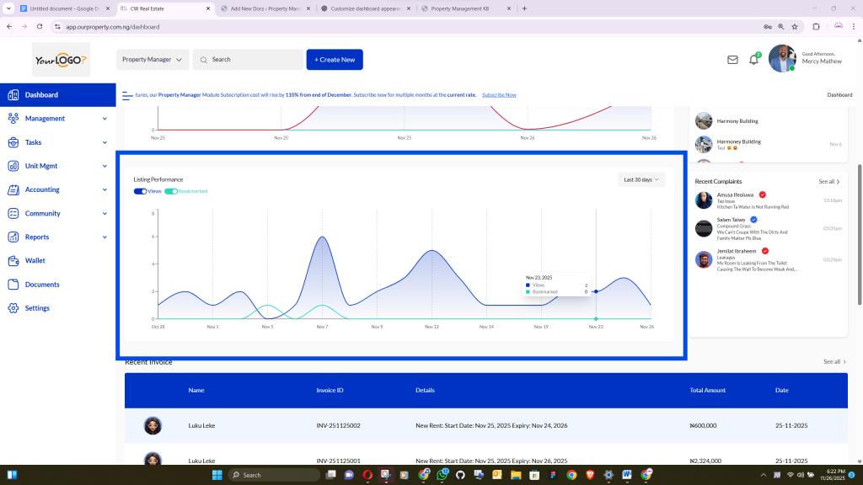This screenshot has height=485, width=863.
Task: Toggle the Bookmarked series switch
Action: [x=170, y=191]
